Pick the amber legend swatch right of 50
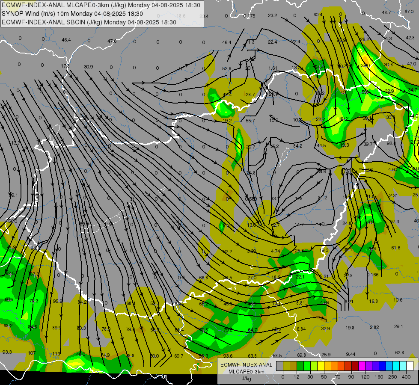 tap(327, 366)
